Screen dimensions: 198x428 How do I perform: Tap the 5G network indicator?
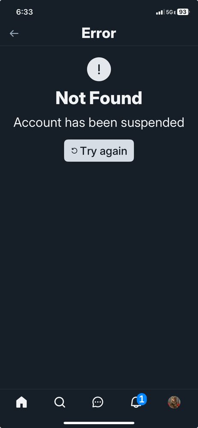171,12
